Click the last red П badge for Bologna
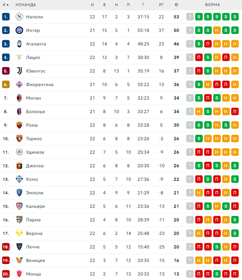 click(x=235, y=111)
